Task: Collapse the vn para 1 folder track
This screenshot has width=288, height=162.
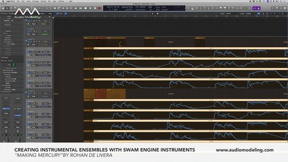Action: coord(27,40)
